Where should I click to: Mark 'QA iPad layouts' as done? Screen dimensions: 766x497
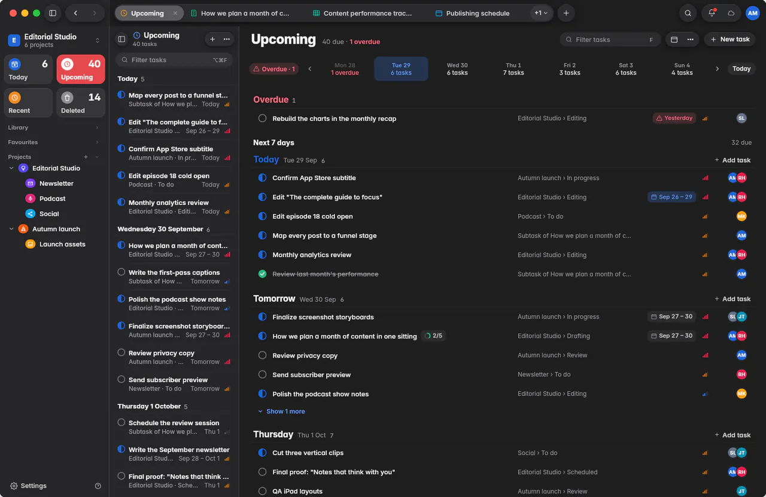[262, 491]
